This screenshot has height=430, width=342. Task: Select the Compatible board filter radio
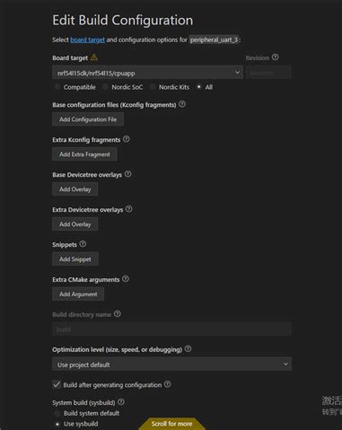tap(57, 87)
